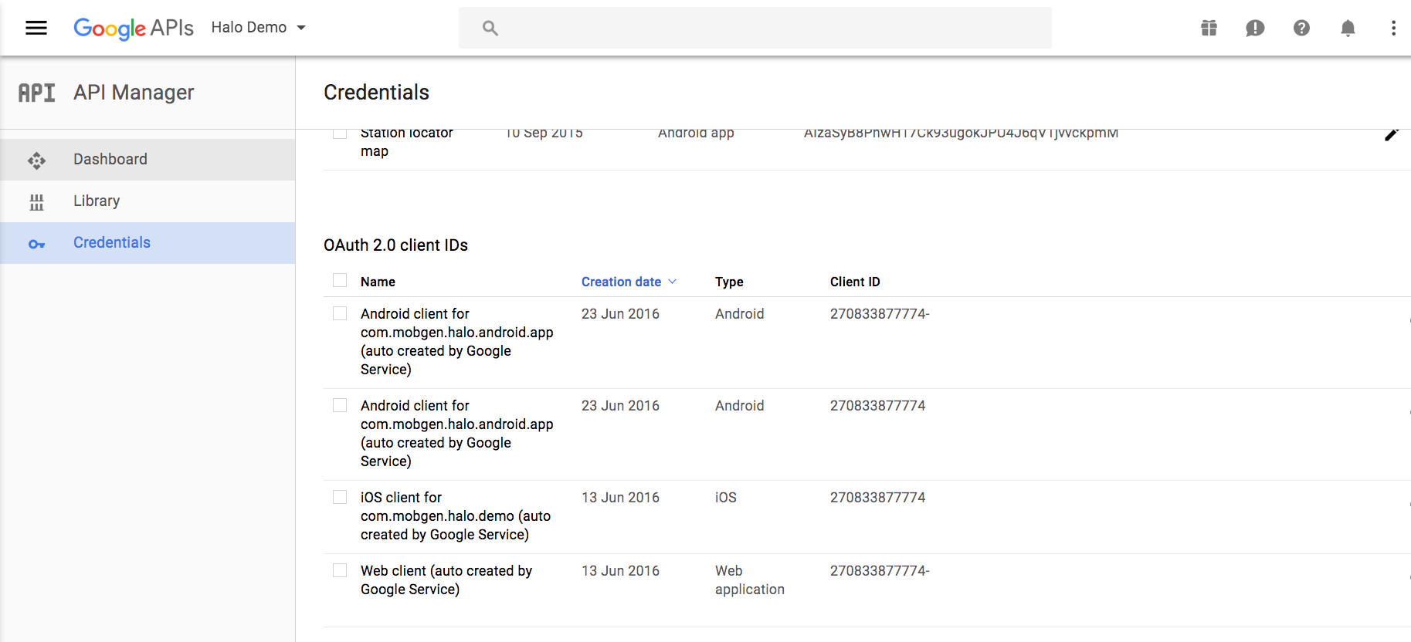Check the first Android client row checkbox
1411x642 pixels.
tap(340, 313)
